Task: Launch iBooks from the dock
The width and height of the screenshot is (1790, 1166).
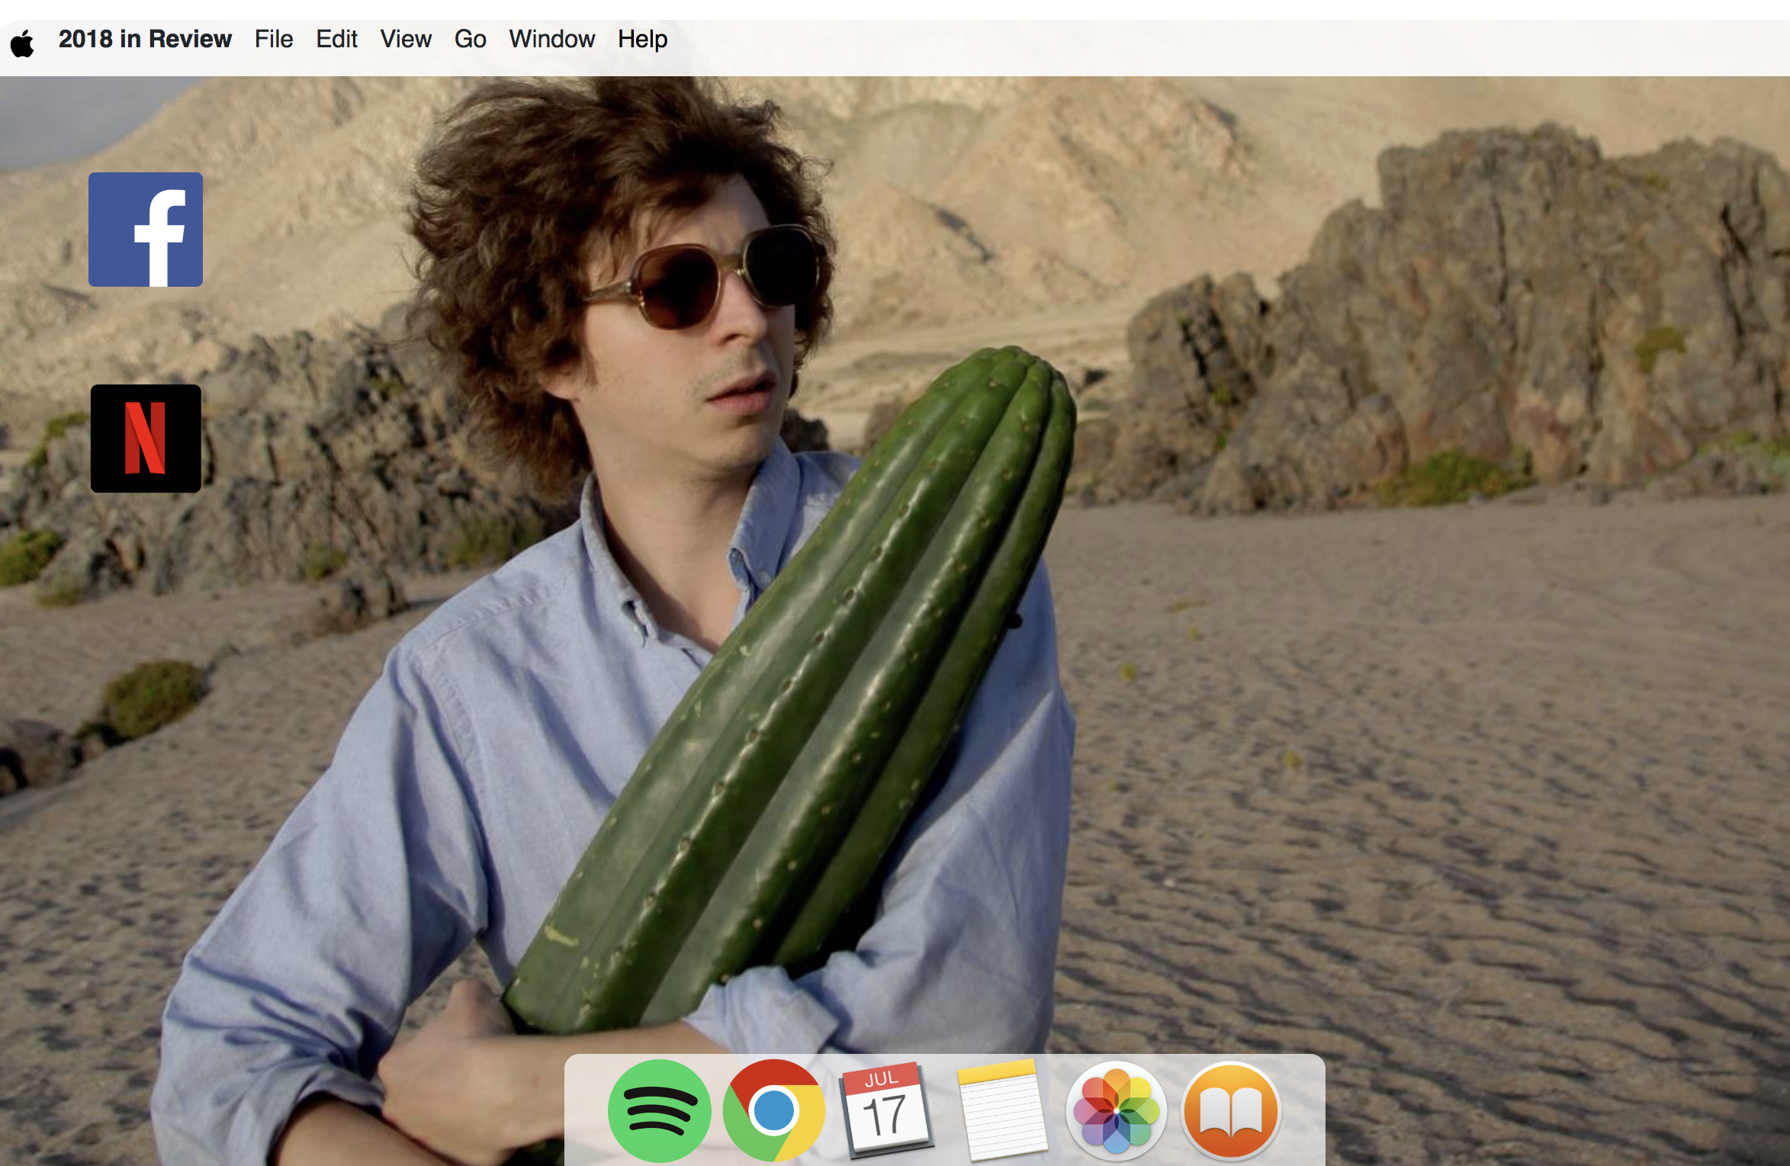Action: coord(1230,1110)
